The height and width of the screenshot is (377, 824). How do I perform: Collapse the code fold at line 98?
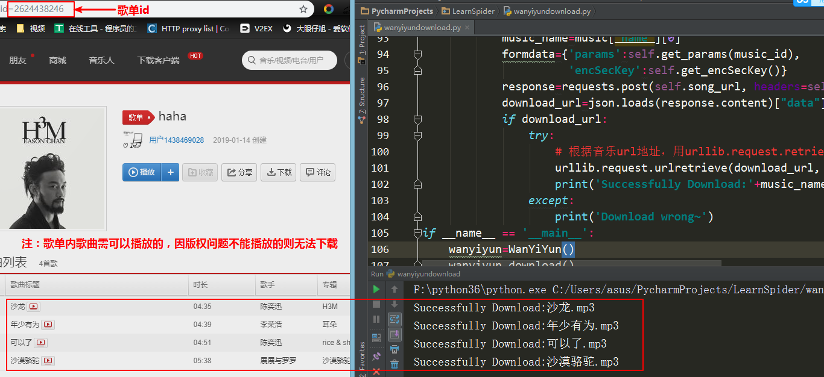coord(417,119)
